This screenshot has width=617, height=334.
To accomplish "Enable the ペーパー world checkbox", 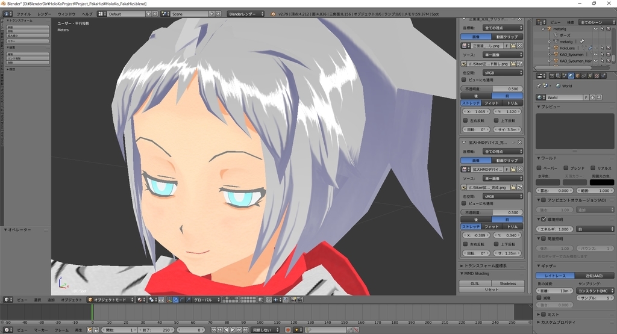I will (x=539, y=168).
